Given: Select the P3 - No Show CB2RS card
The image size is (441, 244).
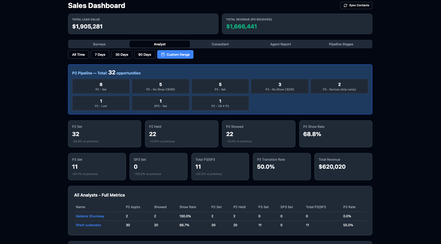Looking at the screenshot, I should [280, 86].
